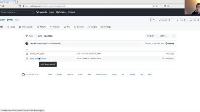Switch to the Insights tab

pos(92,27)
